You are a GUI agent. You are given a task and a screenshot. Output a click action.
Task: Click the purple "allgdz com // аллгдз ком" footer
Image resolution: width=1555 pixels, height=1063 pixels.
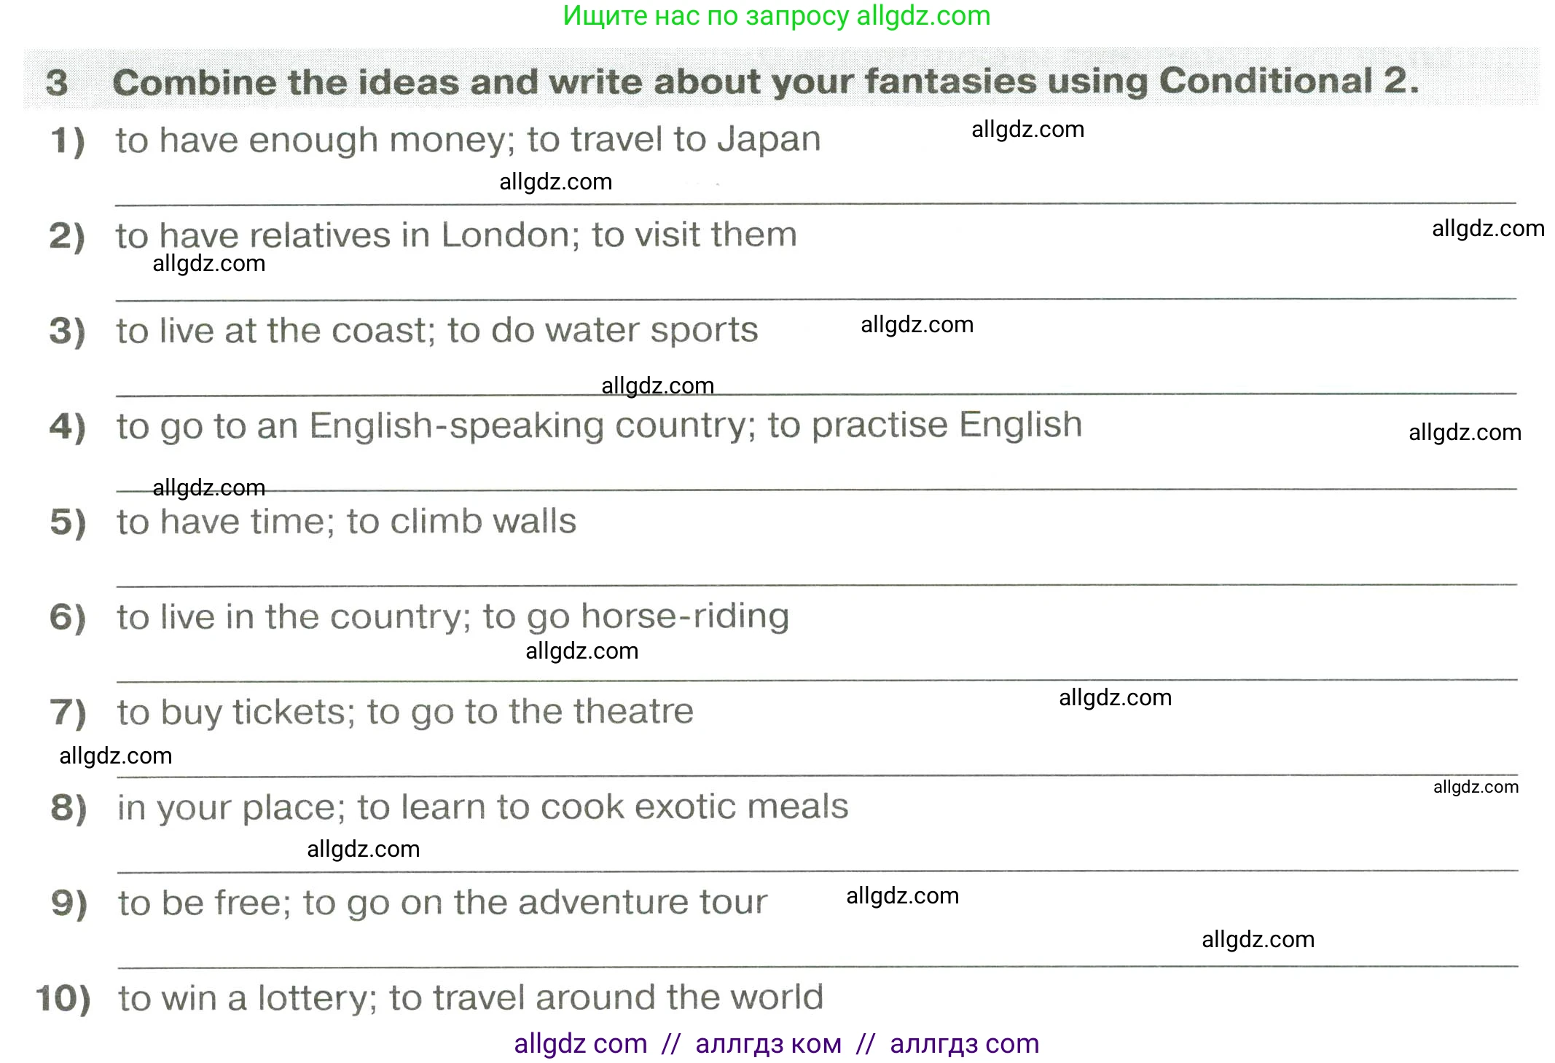tap(777, 1043)
